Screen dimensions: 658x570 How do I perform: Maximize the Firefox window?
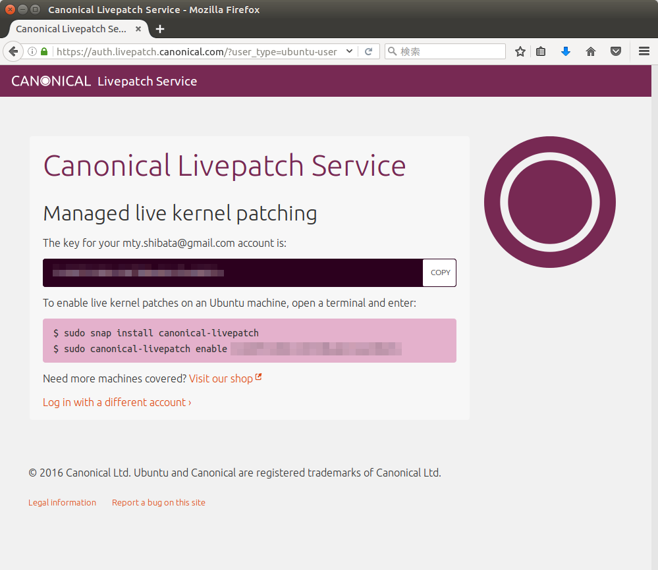coord(36,9)
